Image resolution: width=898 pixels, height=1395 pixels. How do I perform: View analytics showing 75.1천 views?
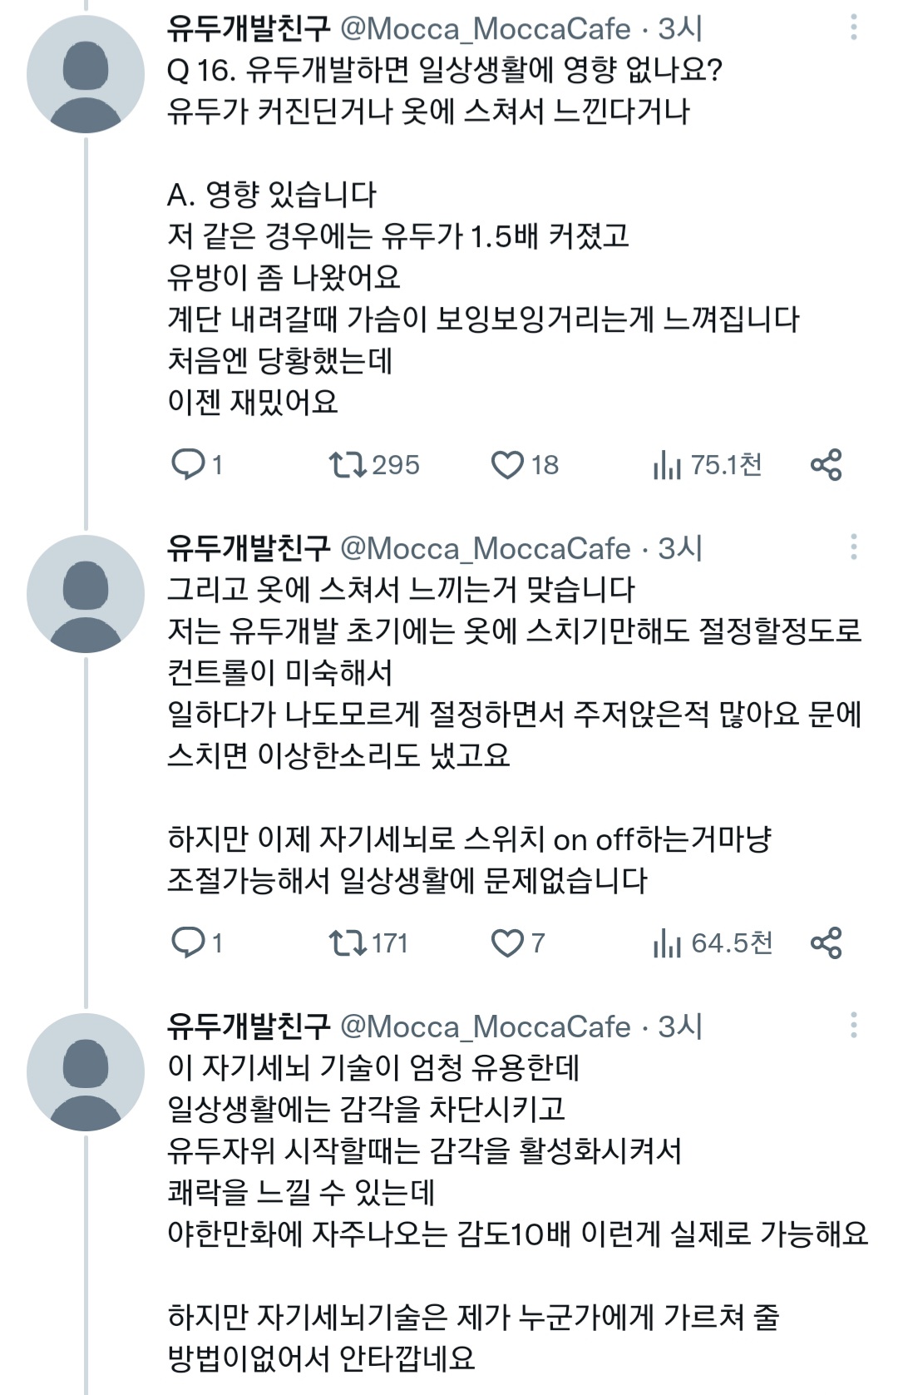point(667,464)
